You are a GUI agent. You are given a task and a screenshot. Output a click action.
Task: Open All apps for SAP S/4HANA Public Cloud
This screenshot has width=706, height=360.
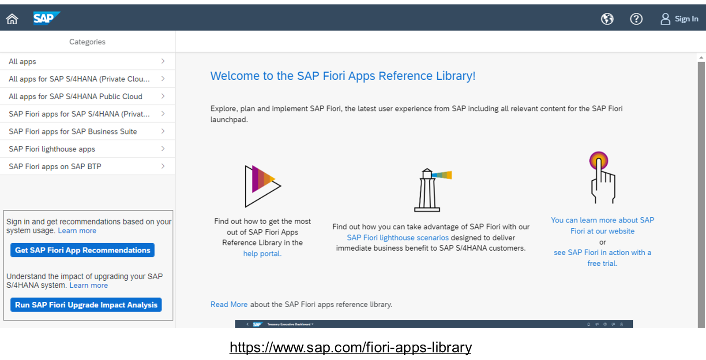point(87,96)
